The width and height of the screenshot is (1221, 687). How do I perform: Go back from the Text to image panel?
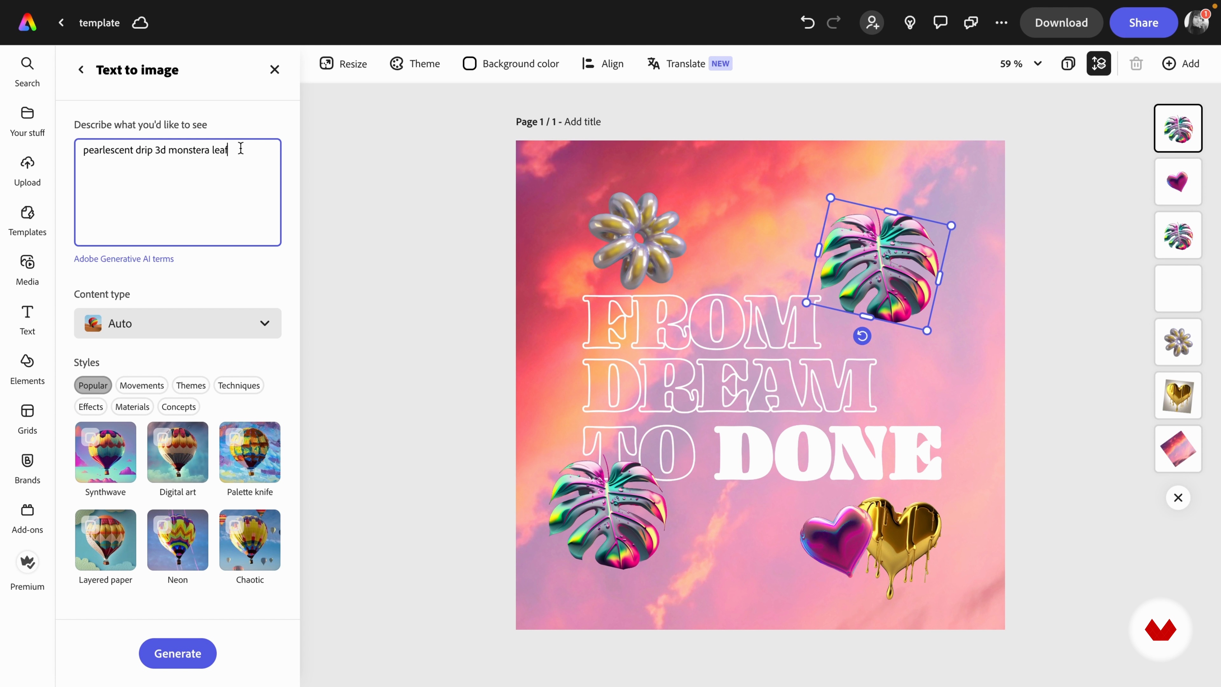[x=81, y=70]
